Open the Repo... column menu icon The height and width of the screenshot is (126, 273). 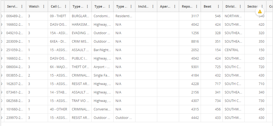(197, 7)
